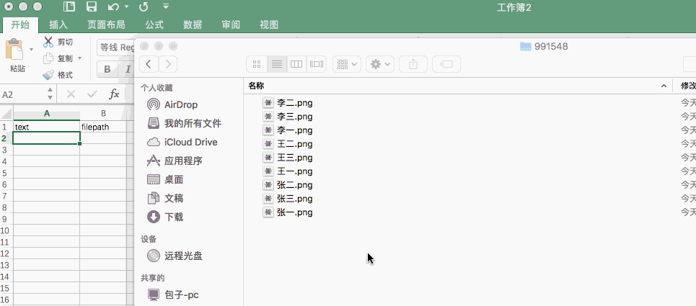Click the 剪切 scissors icon
Viewport: 696px width, 306px height.
[48, 42]
